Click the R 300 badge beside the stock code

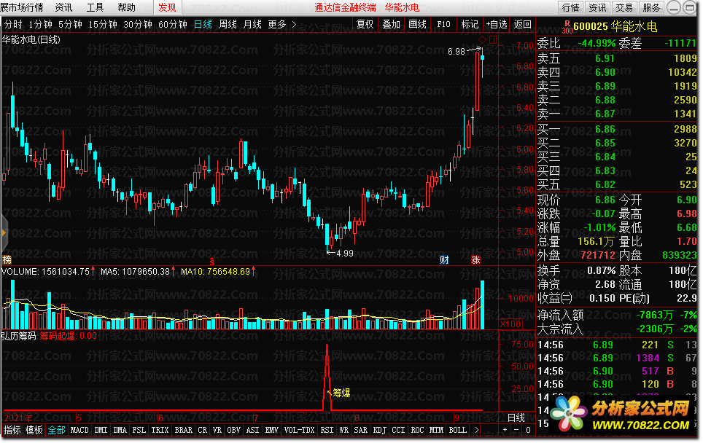(567, 27)
